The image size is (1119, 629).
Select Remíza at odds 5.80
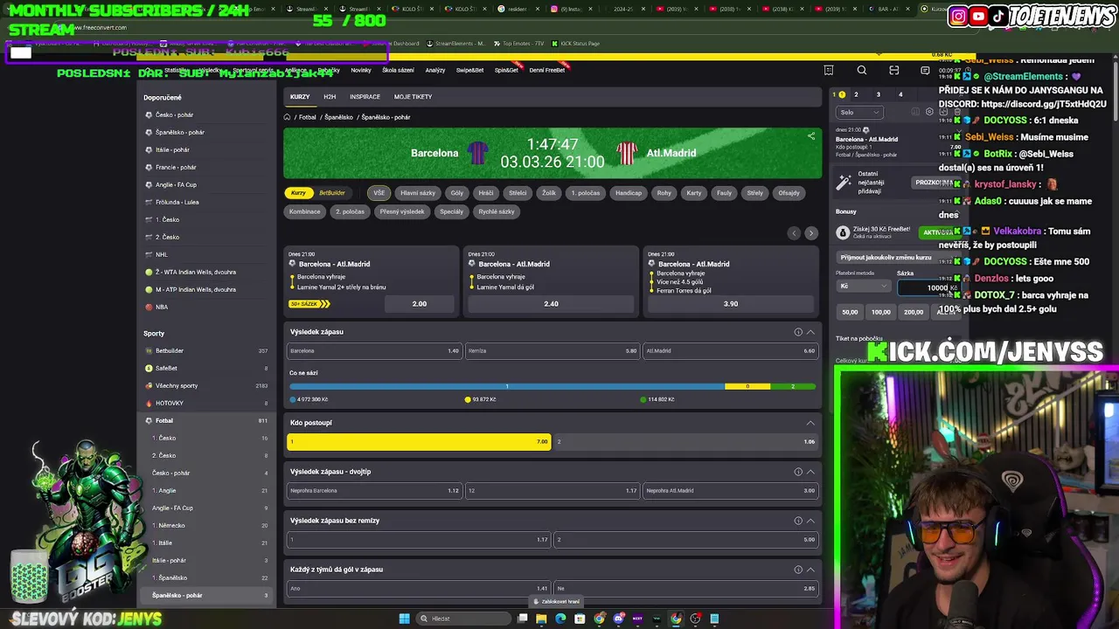click(x=553, y=350)
